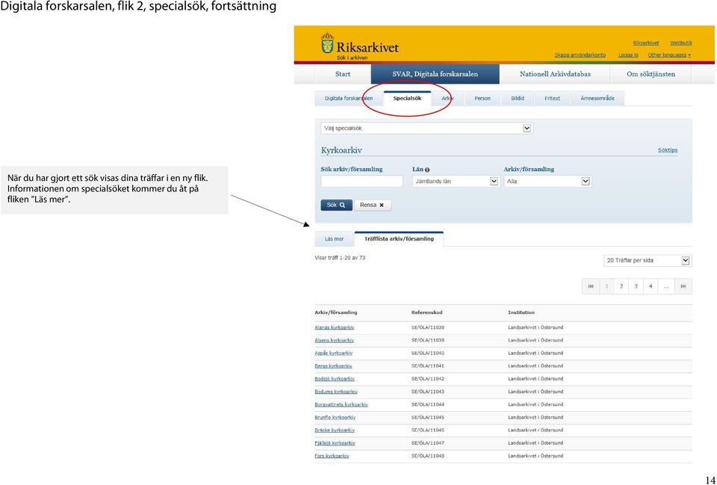Open the Välj specialsök dropdown
Viewport: 717px width, 485px height.
tap(426, 128)
